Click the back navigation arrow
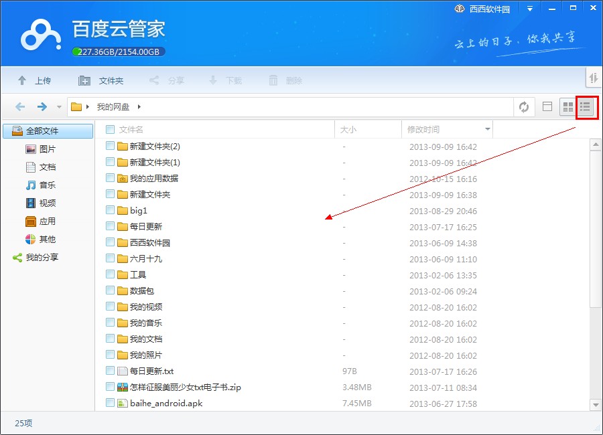Screen dimensions: 603x435 tap(20, 107)
